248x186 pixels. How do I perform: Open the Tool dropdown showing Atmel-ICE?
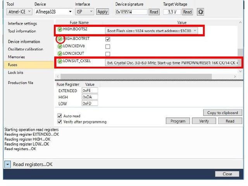click(x=19, y=12)
